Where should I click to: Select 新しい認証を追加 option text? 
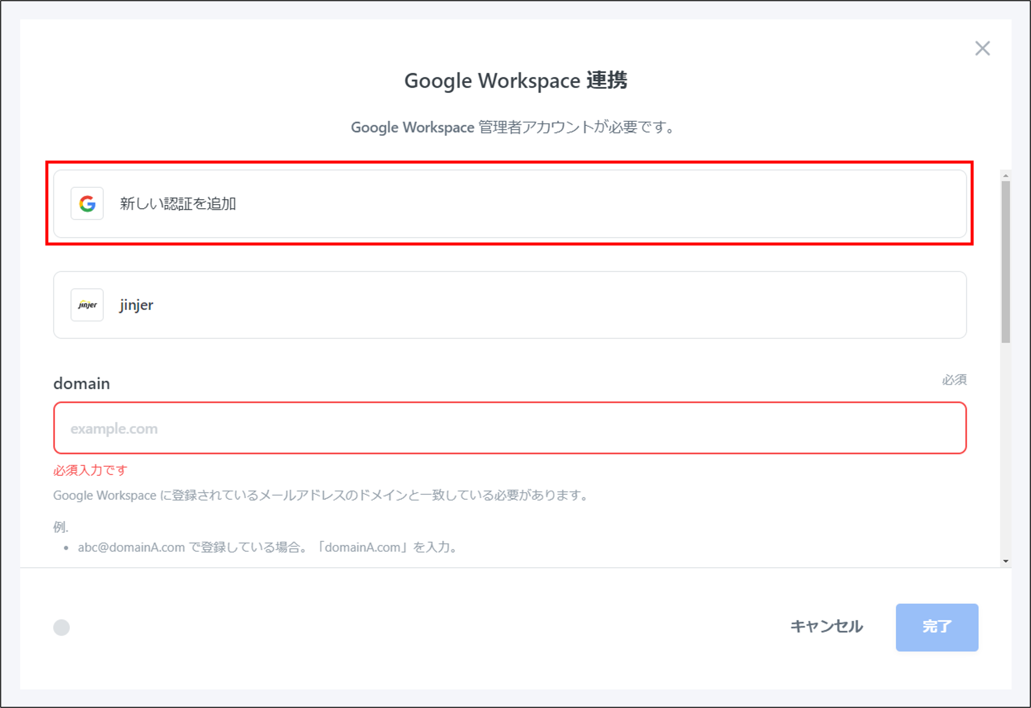pos(178,203)
